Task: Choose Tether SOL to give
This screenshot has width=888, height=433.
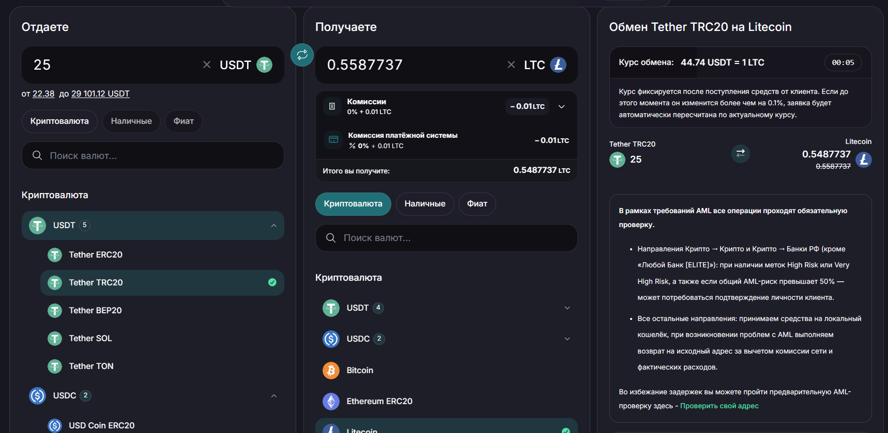Action: click(162, 338)
